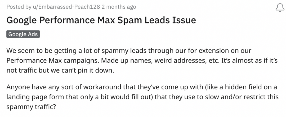Viewport: 286px width, 117px height.
Task: Click the line starting 'We seem to be getting'
Action: [129, 50]
